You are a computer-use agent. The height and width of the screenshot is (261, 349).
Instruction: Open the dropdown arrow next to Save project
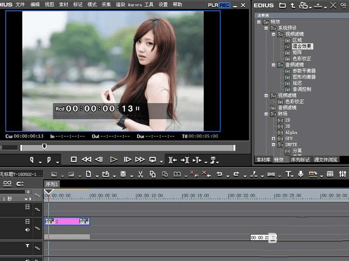132,177
